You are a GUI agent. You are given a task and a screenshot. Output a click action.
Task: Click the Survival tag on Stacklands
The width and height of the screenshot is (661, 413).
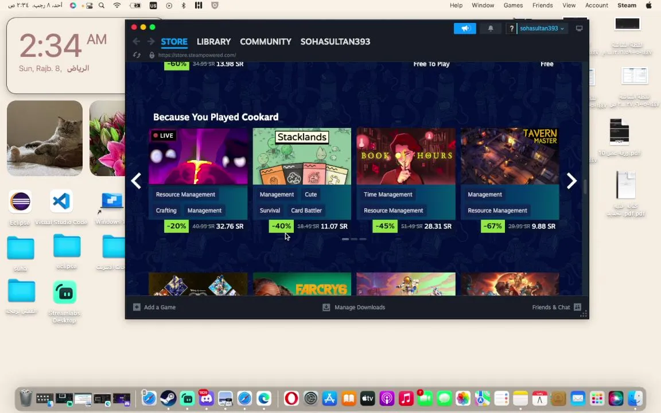tap(270, 211)
